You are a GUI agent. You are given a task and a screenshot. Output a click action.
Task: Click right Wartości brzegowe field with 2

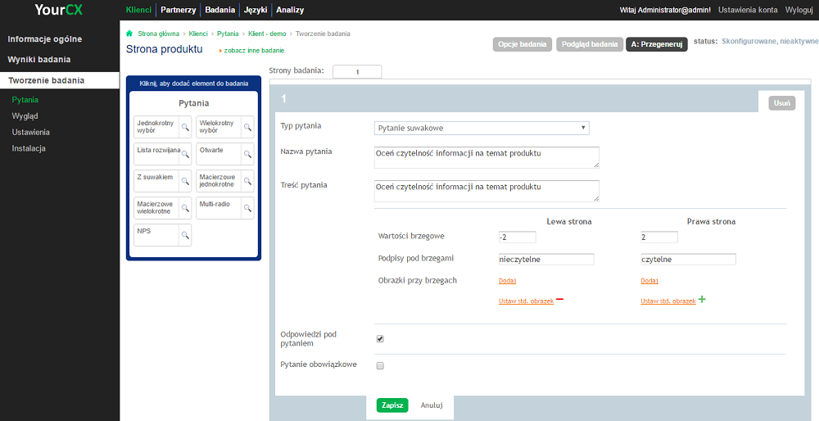point(659,238)
